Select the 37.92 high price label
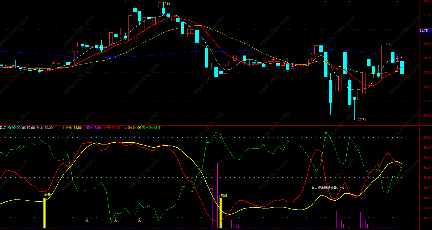The width and height of the screenshot is (432, 230). [x=167, y=3]
